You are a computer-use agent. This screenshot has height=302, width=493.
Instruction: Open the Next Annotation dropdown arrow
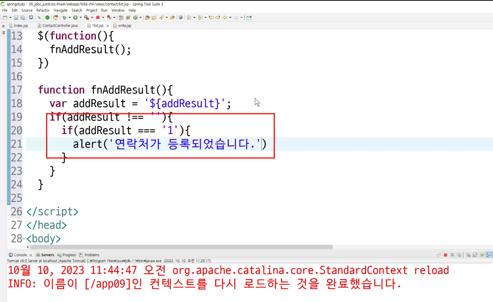coord(194,17)
